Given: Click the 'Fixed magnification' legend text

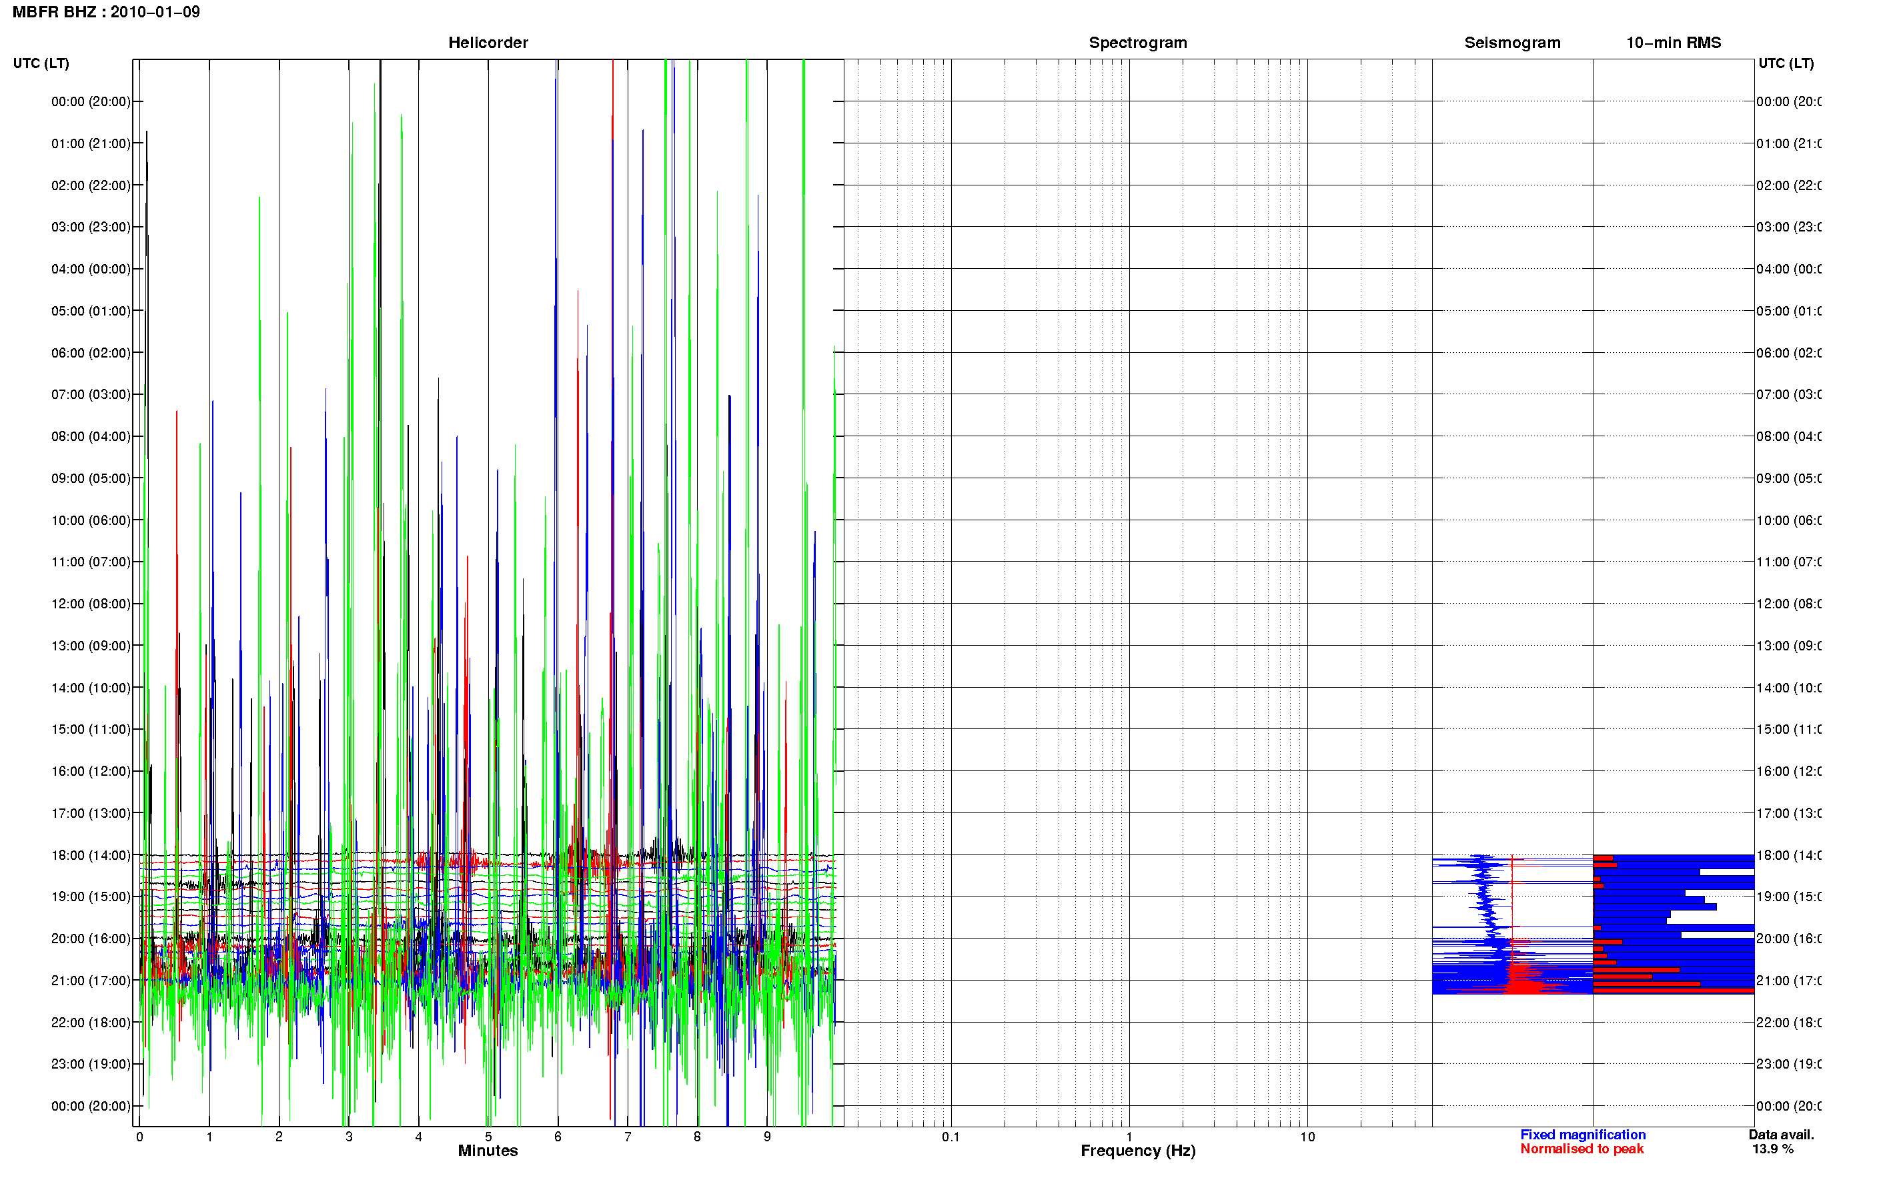Looking at the screenshot, I should 1583,1135.
